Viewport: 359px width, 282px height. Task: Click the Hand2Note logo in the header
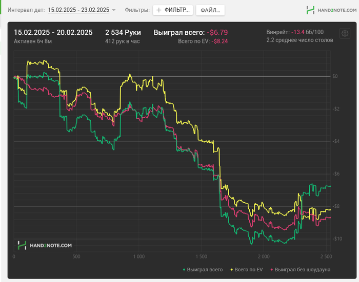[331, 10]
